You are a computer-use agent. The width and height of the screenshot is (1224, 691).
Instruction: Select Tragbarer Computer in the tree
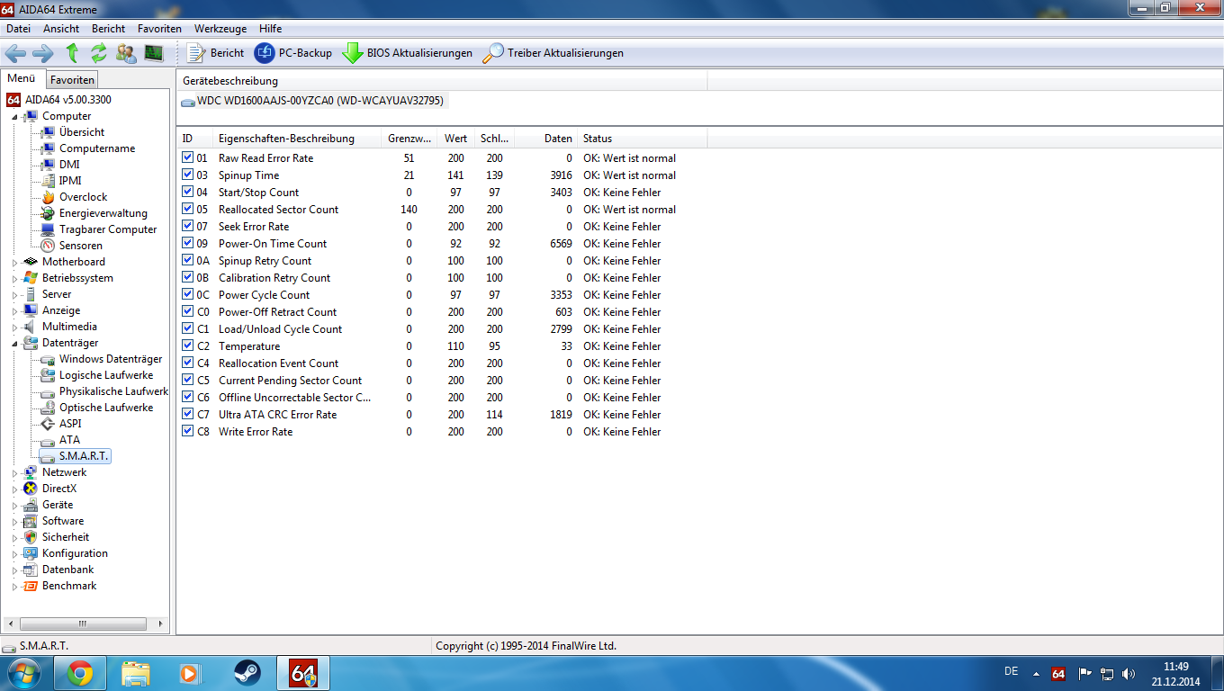[x=107, y=229]
